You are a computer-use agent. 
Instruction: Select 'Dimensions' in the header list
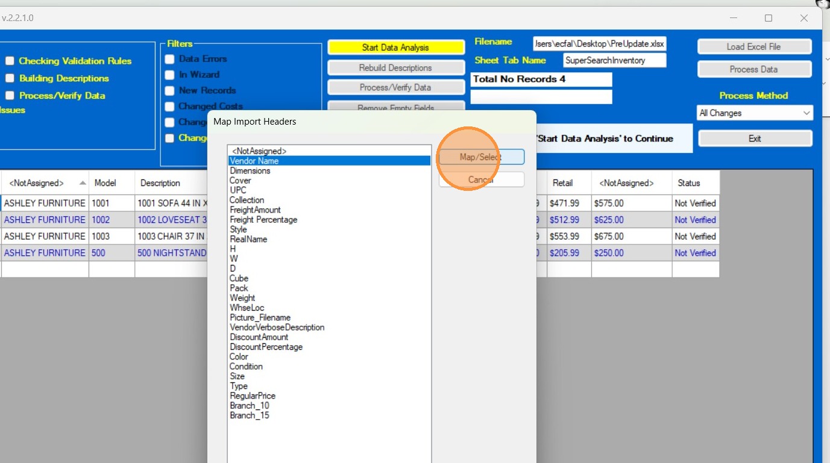(250, 171)
